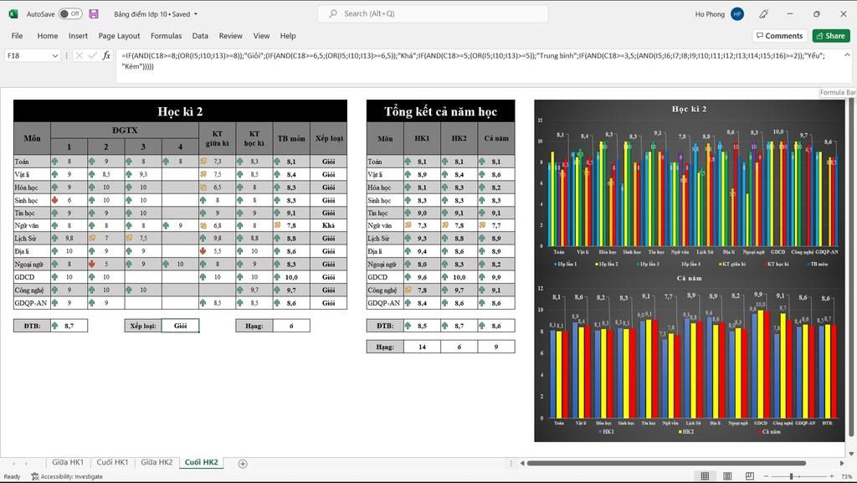Click the Save floppy disk icon
The image size is (857, 483).
click(x=94, y=13)
